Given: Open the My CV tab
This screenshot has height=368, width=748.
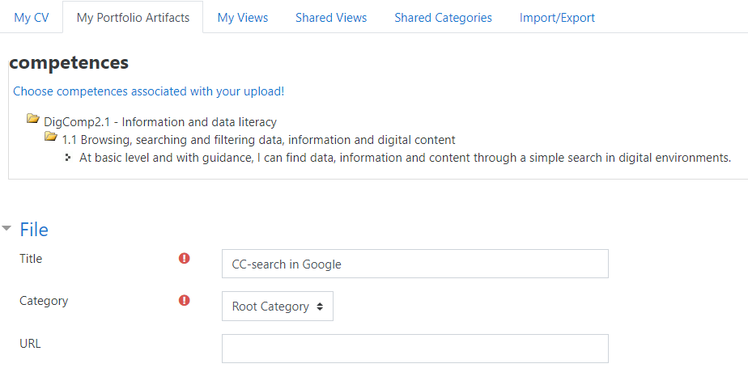Looking at the screenshot, I should (x=31, y=18).
